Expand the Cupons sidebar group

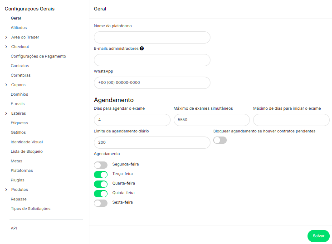coord(6,85)
